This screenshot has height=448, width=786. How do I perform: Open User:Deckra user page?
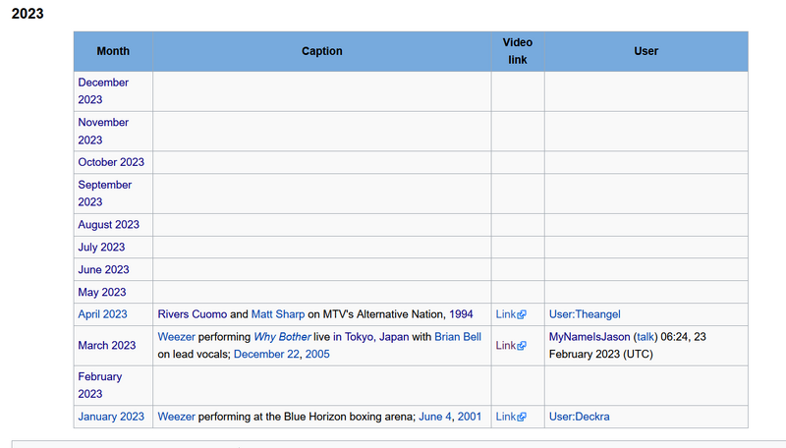[579, 417]
